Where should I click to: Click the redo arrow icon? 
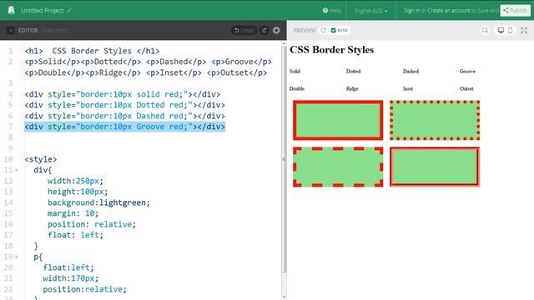(264, 30)
